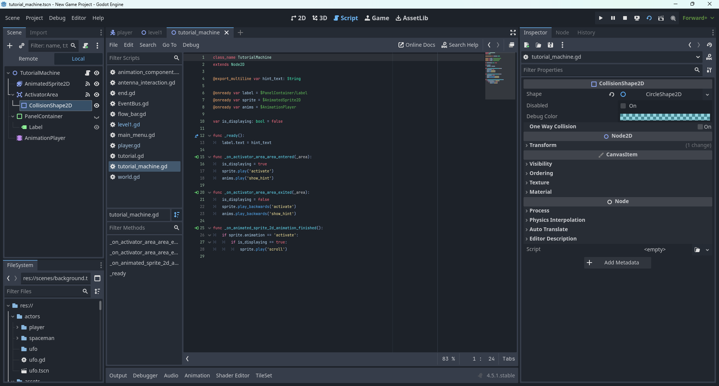Click the Add Metadata button
The width and height of the screenshot is (719, 386).
point(617,263)
